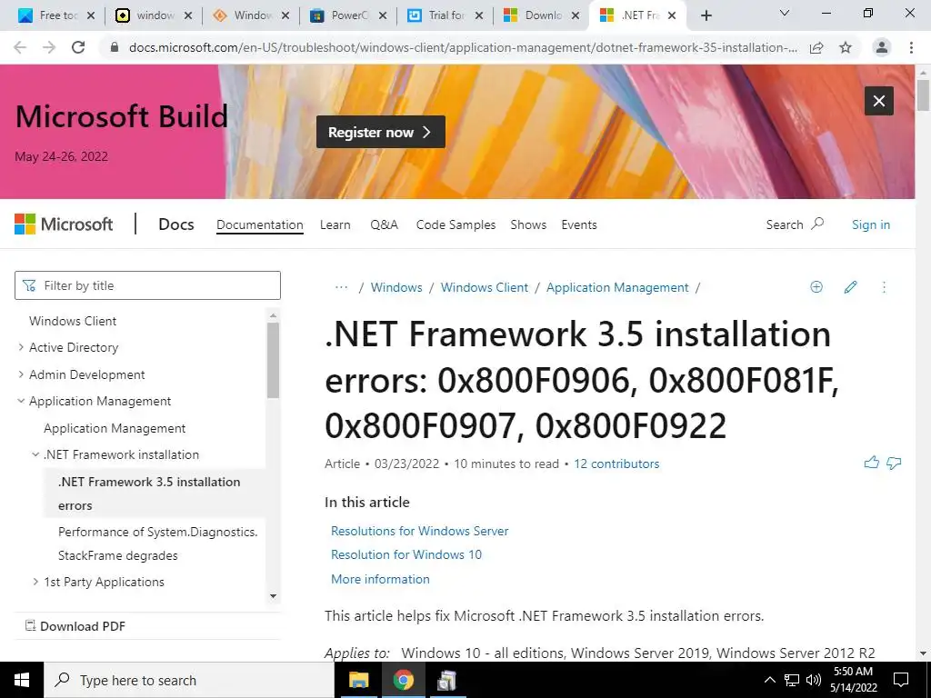Jump to Resolutions for Windows Server

pyautogui.click(x=420, y=531)
